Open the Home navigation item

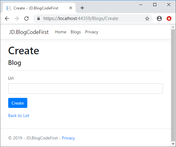(60, 32)
